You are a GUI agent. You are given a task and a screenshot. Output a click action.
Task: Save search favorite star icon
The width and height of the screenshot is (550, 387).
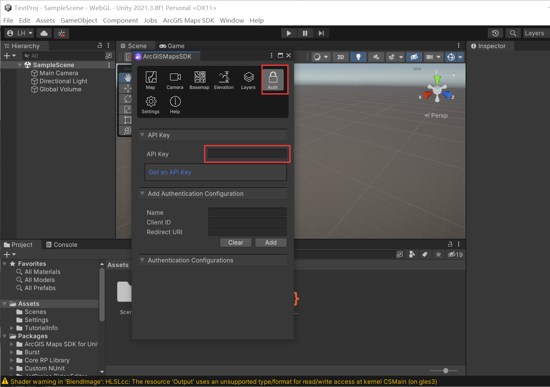(x=438, y=254)
